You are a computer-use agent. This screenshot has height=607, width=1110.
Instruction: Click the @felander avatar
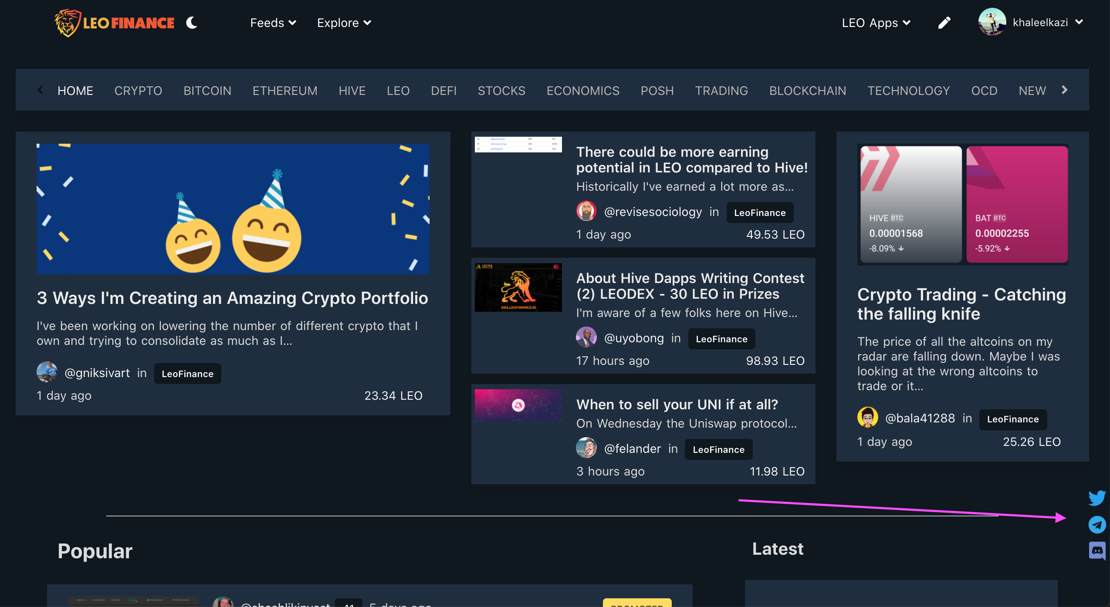[586, 448]
